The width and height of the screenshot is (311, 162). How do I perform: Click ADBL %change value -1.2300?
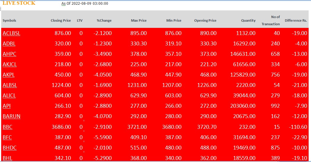(x=102, y=44)
